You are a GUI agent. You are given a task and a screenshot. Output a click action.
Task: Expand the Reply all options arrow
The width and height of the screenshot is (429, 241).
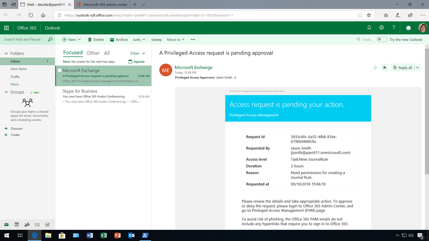(x=417, y=67)
